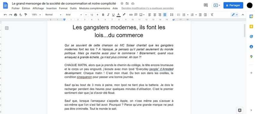Open the Édition menu
Viewport: 255px width, 114px height.
click(26, 8)
